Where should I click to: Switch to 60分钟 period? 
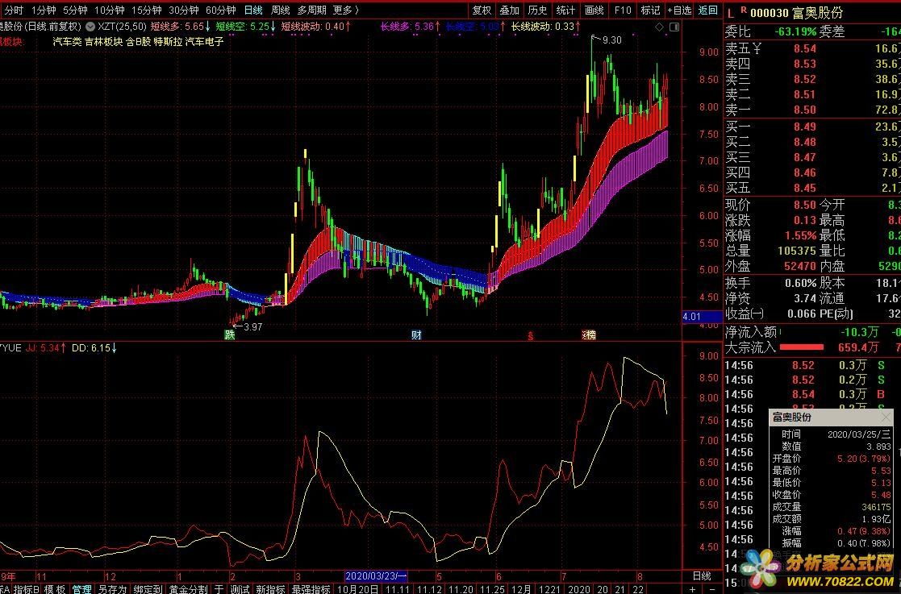click(x=221, y=10)
